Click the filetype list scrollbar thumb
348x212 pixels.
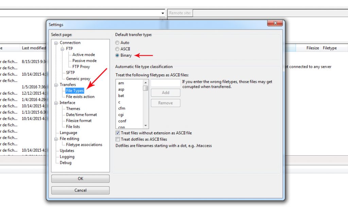pos(145,88)
